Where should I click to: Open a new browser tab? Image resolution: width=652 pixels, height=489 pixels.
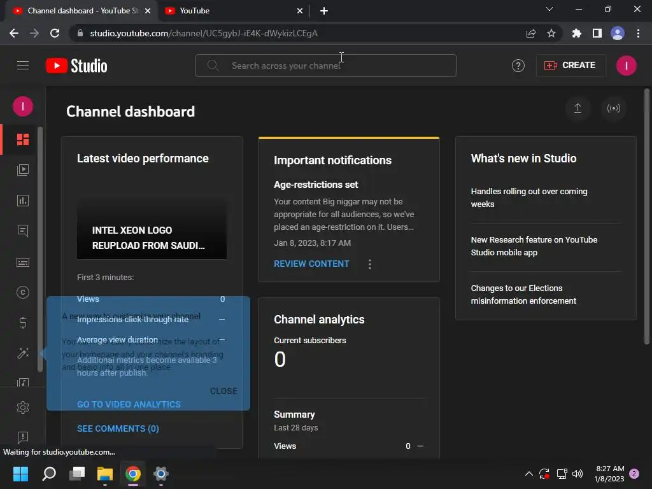[x=324, y=11]
